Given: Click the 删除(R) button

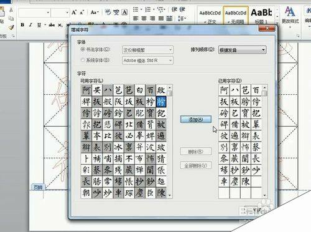Looking at the screenshot, I should [196, 152].
